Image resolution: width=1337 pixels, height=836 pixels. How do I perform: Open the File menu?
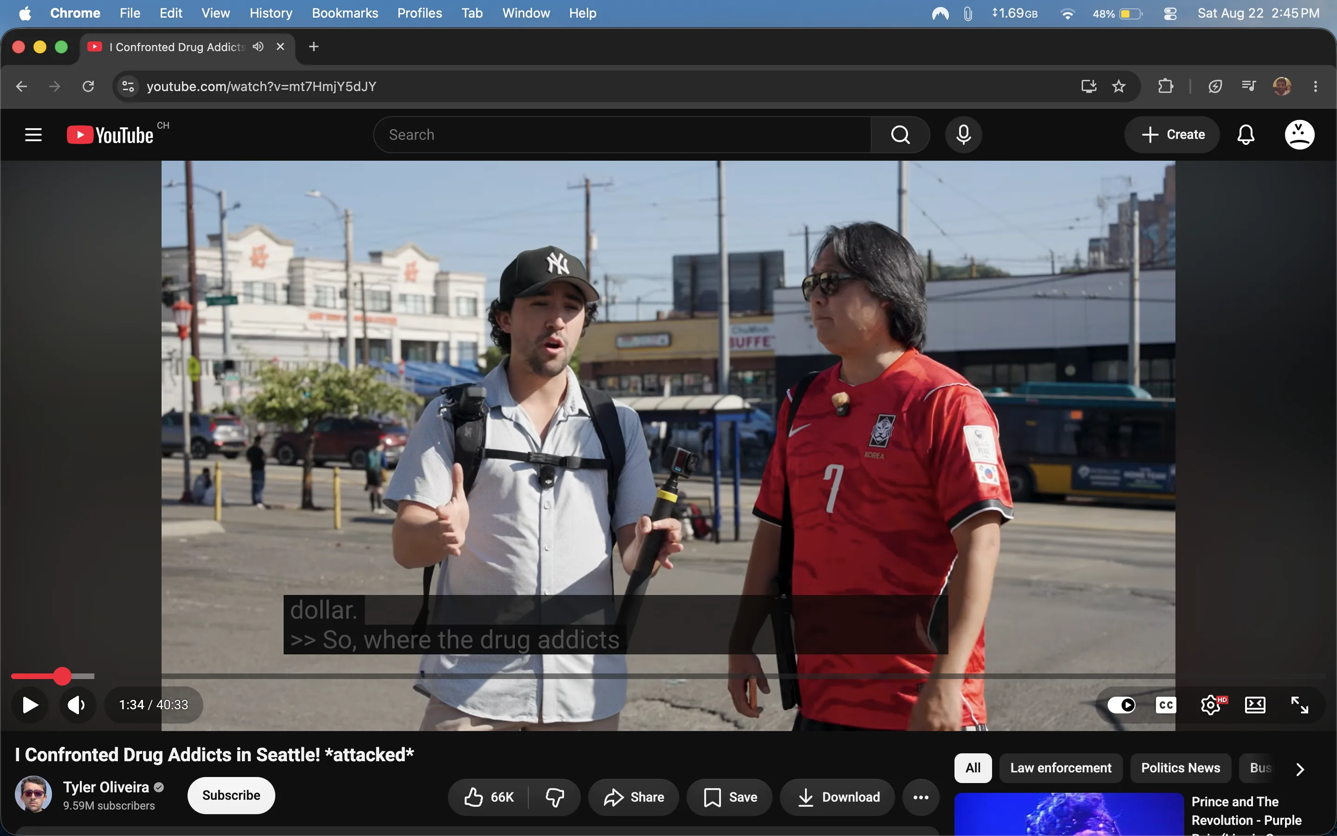coord(130,13)
